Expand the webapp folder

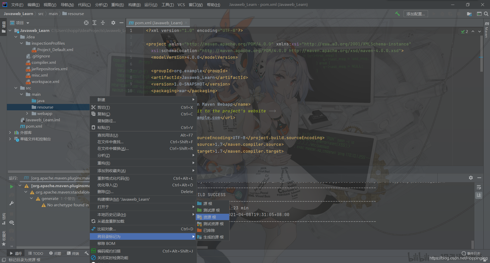pos(27,113)
